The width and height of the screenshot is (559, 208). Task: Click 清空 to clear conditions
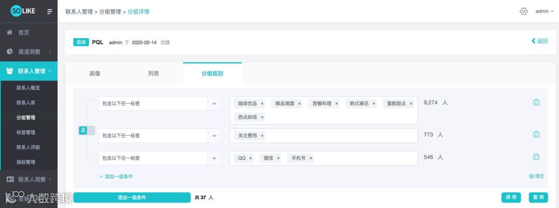pyautogui.click(x=537, y=177)
